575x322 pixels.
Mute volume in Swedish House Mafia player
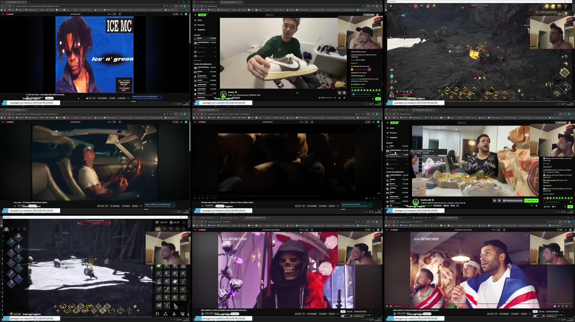click(x=207, y=198)
